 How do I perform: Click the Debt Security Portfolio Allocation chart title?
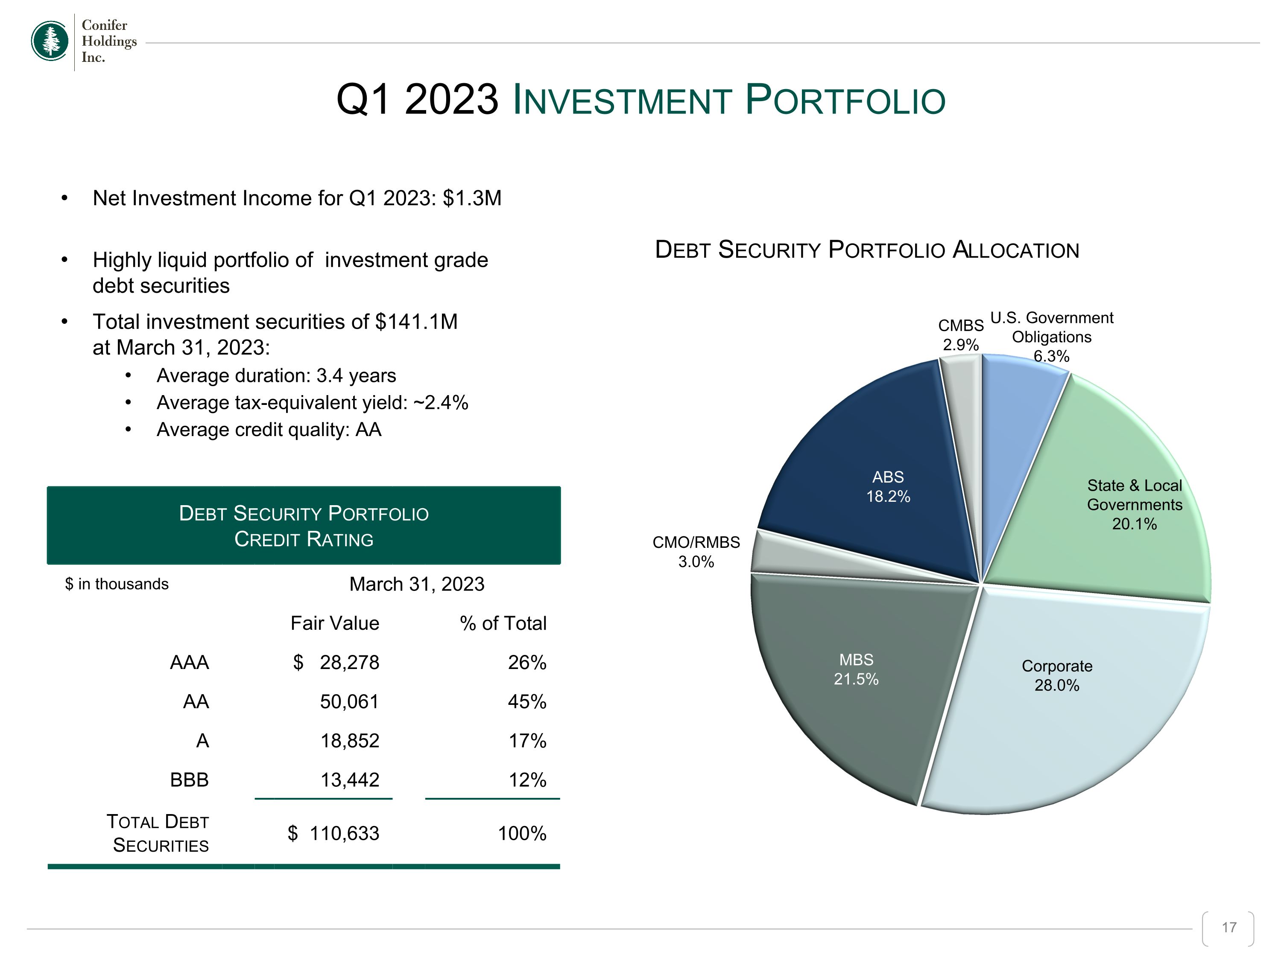pos(867,250)
